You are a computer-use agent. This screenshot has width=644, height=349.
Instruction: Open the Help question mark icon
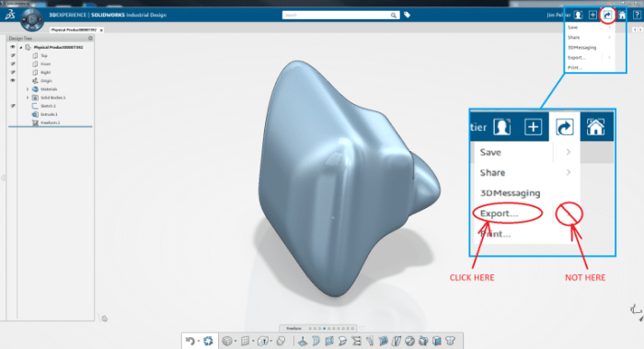coord(637,16)
